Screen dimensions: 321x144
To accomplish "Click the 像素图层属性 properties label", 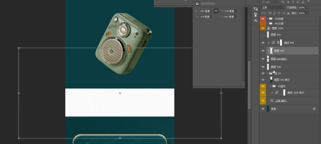I will 208,4.
